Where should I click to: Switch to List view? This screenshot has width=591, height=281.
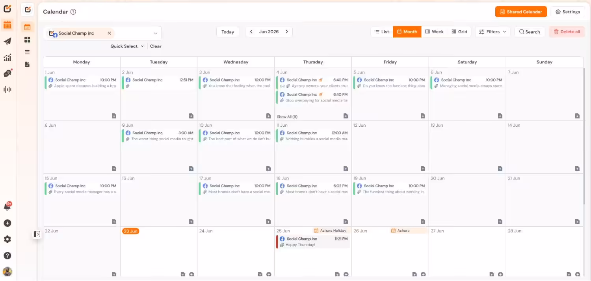coord(382,32)
